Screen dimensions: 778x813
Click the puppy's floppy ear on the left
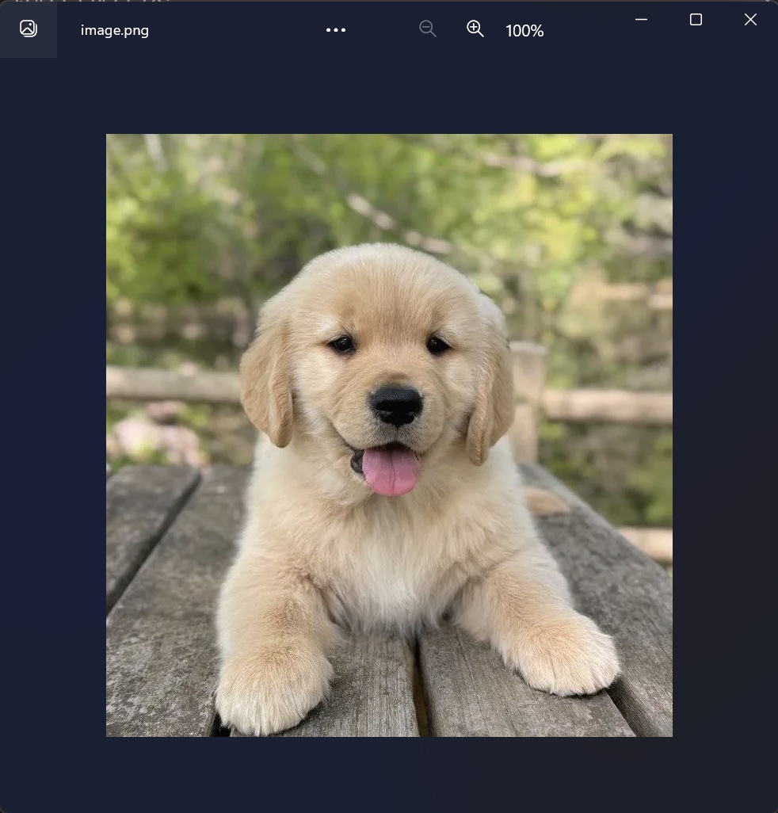click(267, 384)
